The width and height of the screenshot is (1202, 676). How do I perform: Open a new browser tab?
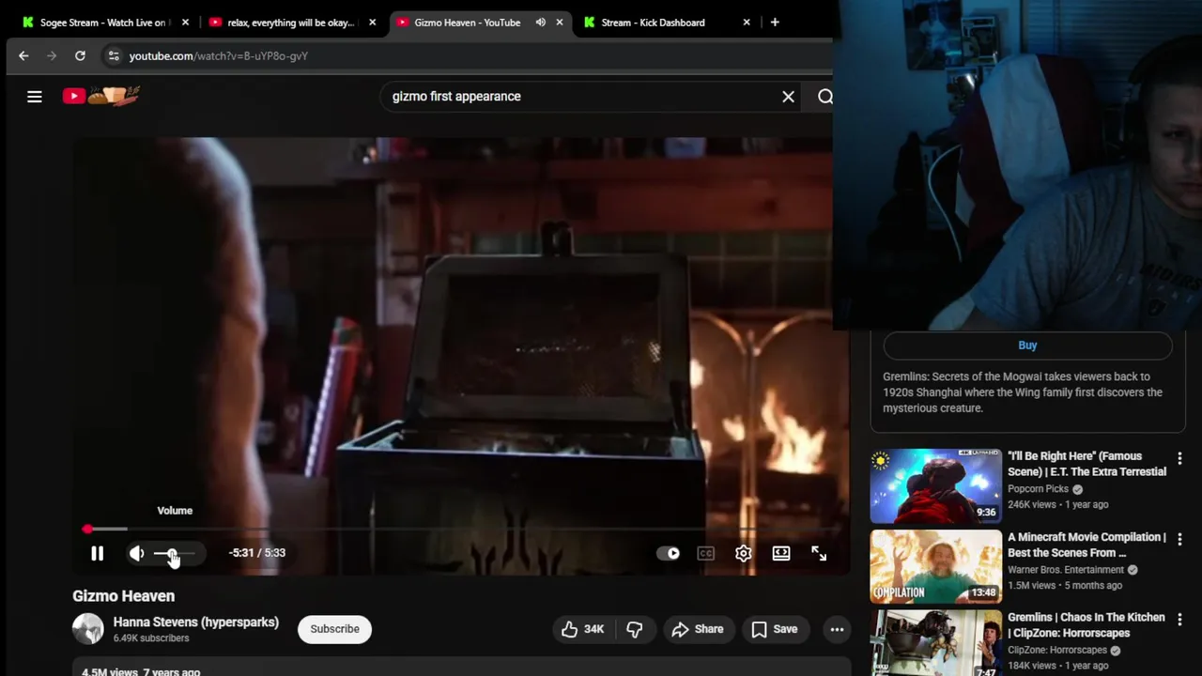point(775,23)
